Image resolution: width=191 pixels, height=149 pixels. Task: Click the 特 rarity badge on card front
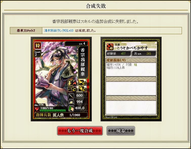(x=38, y=46)
